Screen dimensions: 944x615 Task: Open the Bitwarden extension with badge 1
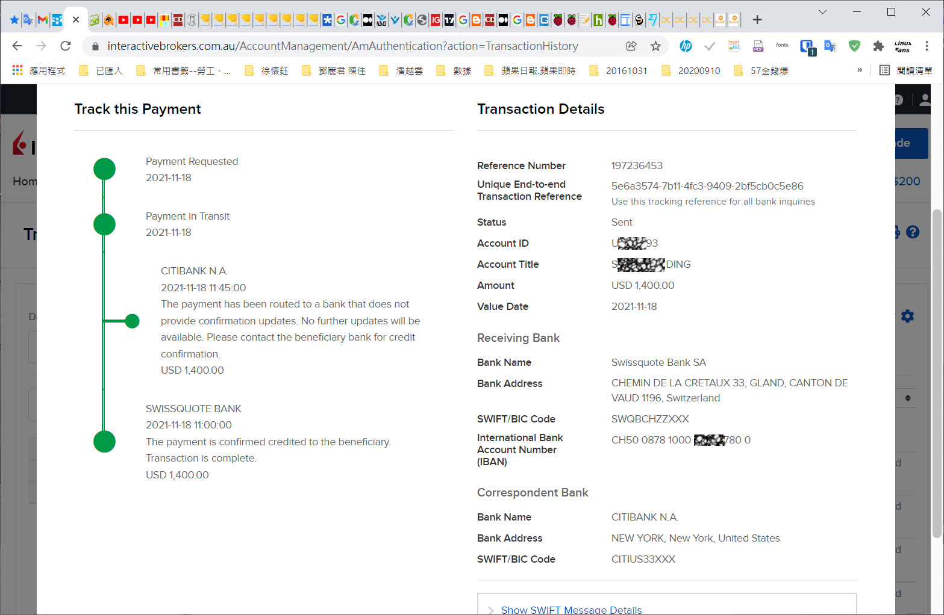click(807, 47)
